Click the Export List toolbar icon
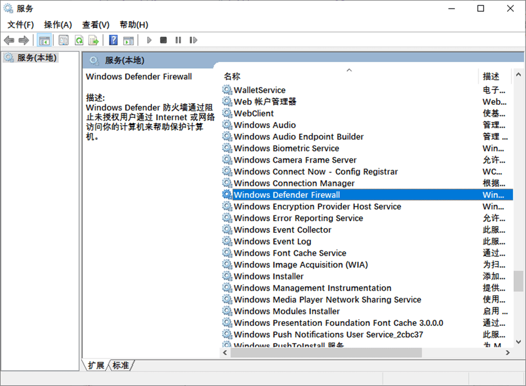This screenshot has width=526, height=386. (94, 40)
